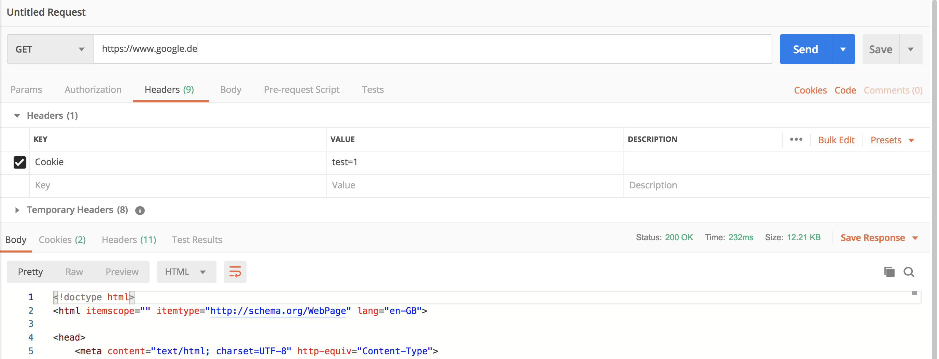
Task: Open the schema.org/WebPage link in response
Action: tap(278, 311)
